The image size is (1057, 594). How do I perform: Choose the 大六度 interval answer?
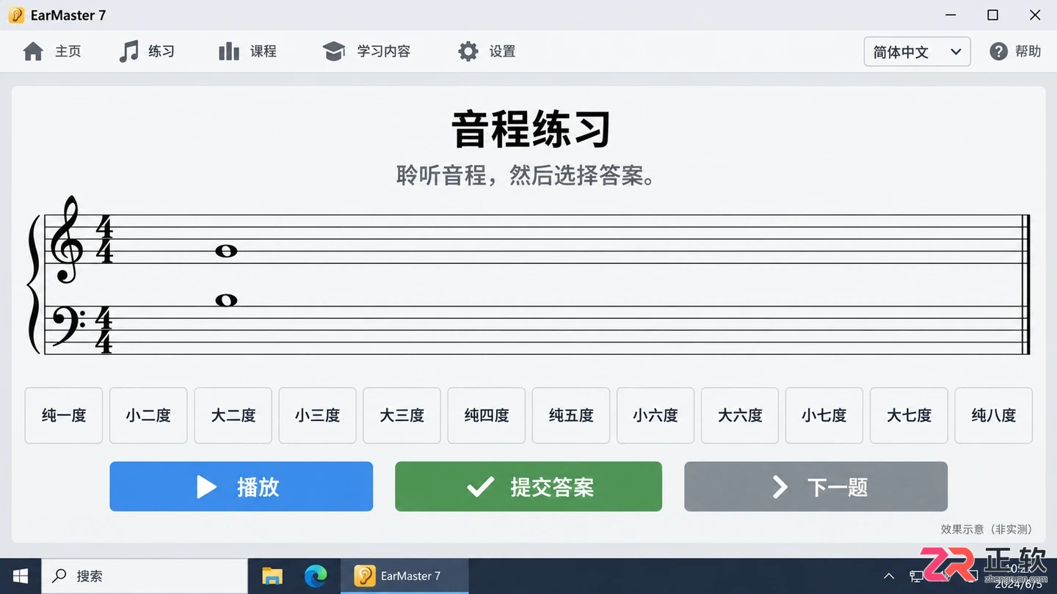point(740,416)
